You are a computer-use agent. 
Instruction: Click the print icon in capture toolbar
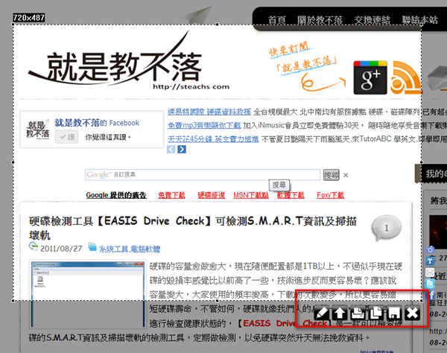pos(358,313)
